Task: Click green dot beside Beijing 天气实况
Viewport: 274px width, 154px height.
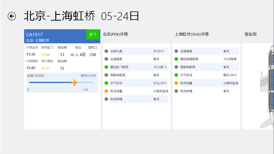Action: [x=106, y=83]
